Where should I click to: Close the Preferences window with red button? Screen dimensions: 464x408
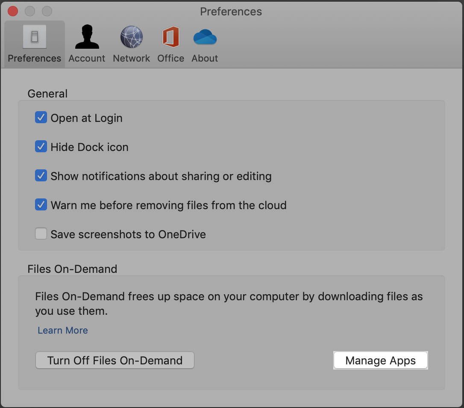coord(13,11)
